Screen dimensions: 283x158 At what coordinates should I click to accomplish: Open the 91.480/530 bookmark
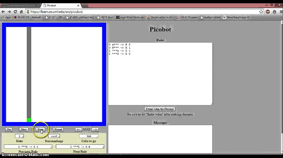28,18
